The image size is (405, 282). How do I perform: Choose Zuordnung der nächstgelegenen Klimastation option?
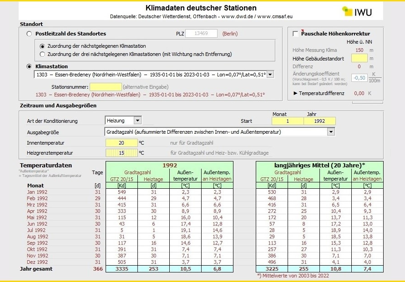pyautogui.click(x=43, y=46)
